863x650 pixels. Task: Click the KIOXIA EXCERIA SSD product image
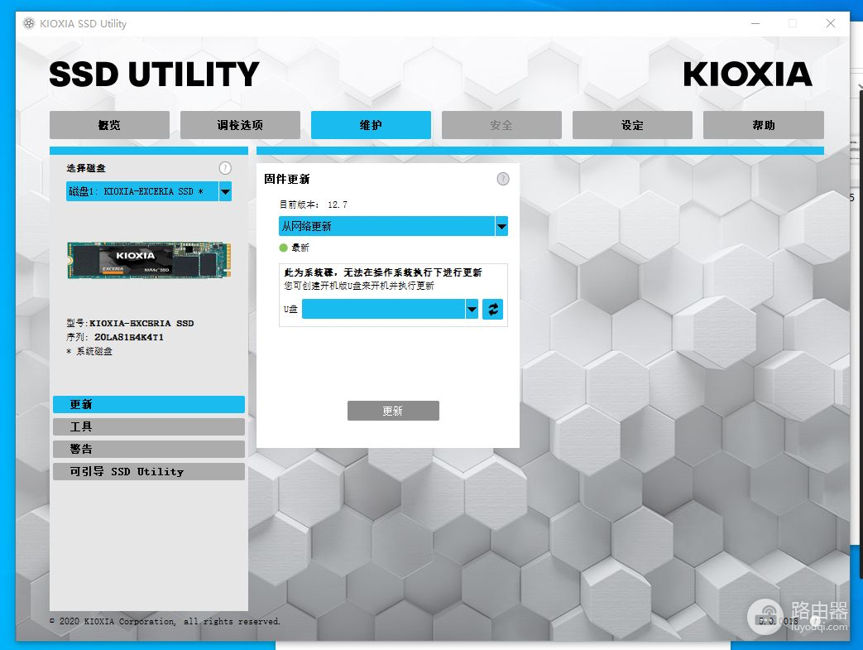pyautogui.click(x=149, y=259)
